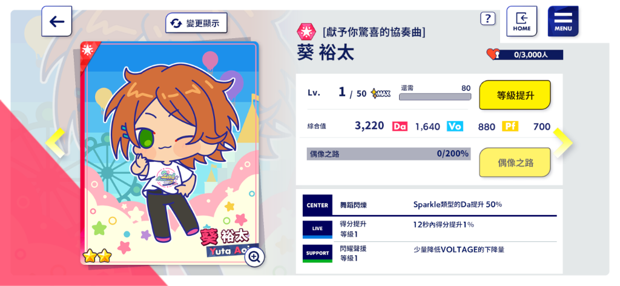Return to the HOME screen
Screen dimensions: 620x286
521,21
